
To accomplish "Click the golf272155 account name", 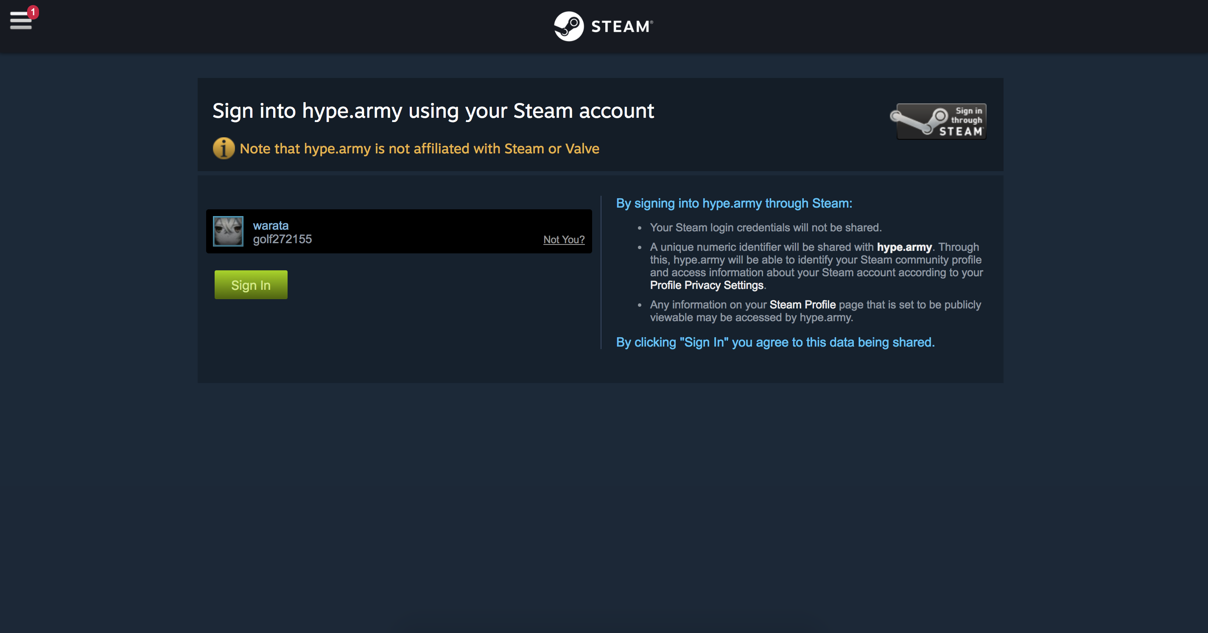I will point(282,239).
